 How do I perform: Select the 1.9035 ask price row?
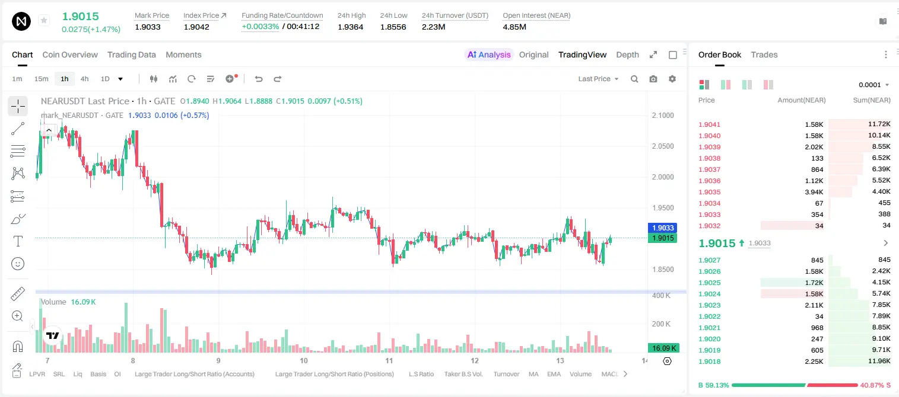tap(795, 192)
